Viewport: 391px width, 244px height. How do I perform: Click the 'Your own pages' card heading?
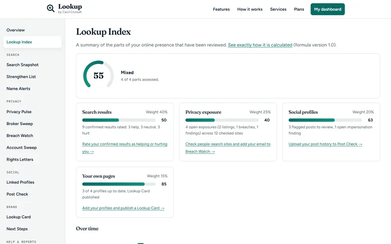(99, 176)
